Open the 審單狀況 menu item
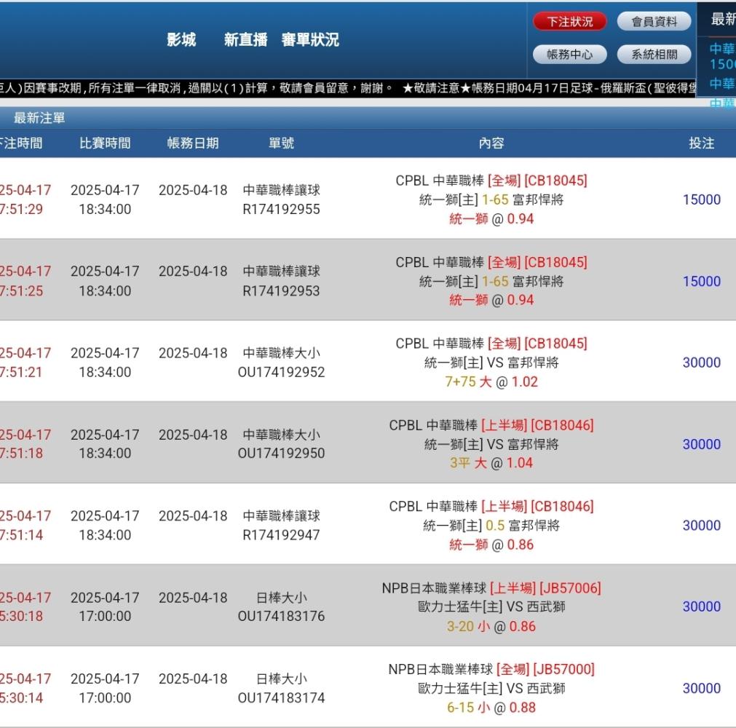Viewport: 736px width, 728px height. pos(310,40)
